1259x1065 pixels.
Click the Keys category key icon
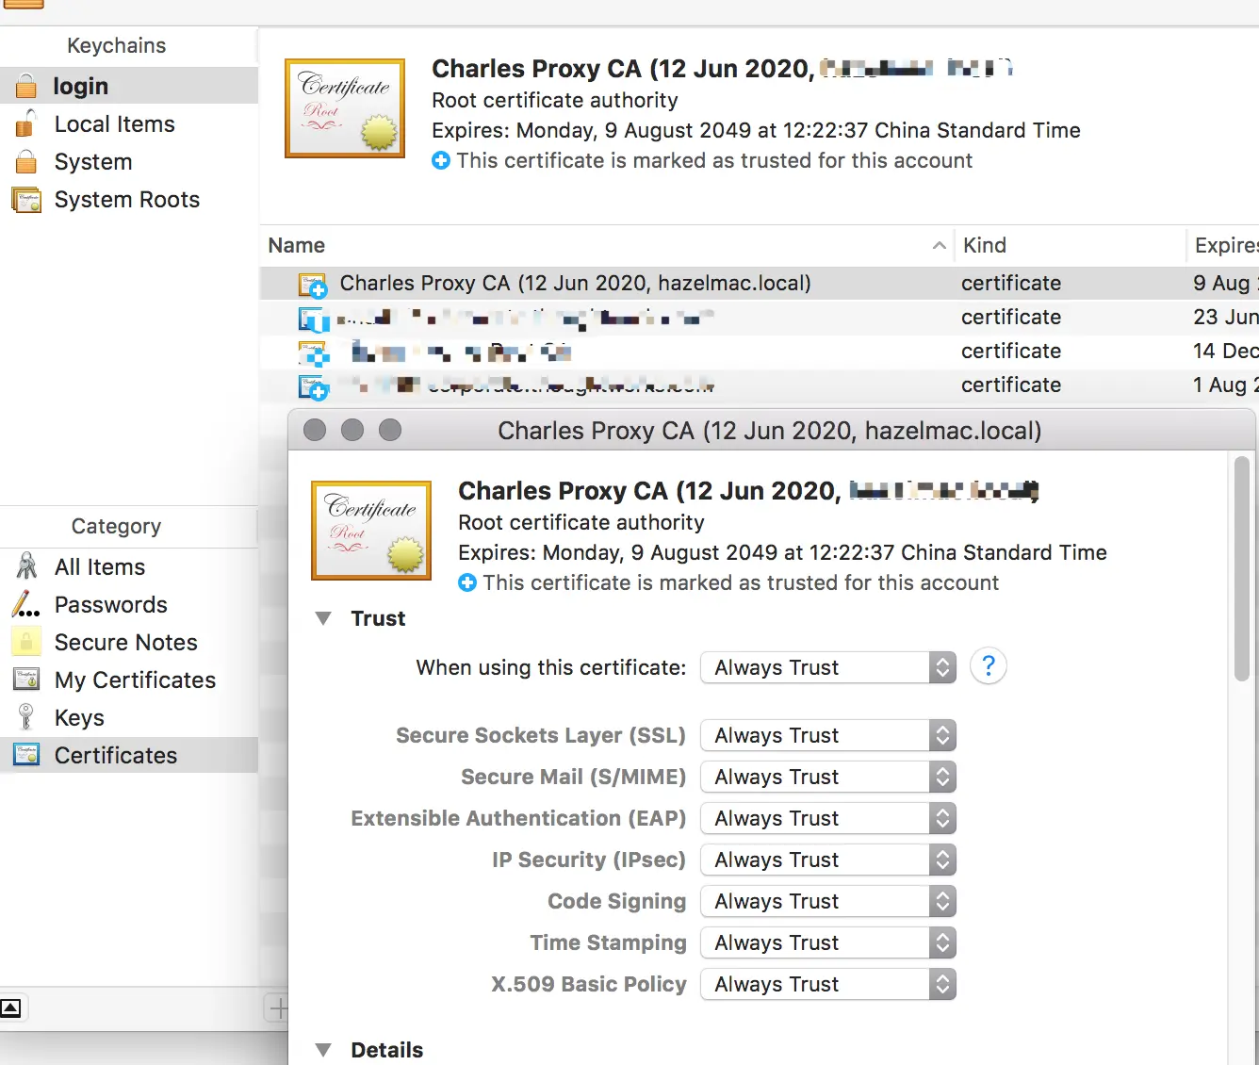point(26,716)
